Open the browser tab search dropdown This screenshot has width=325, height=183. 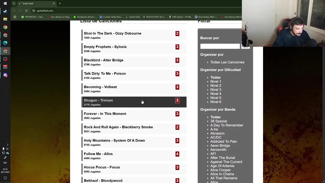coord(14,4)
